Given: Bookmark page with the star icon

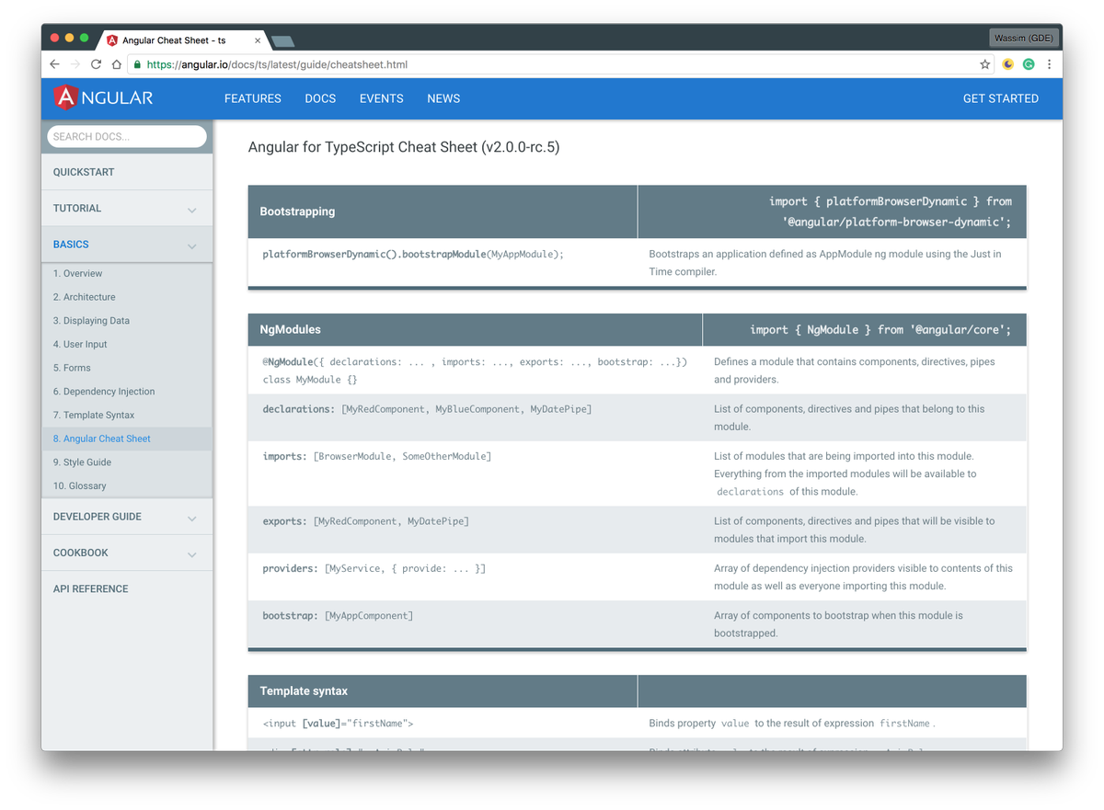Looking at the screenshot, I should pos(984,64).
